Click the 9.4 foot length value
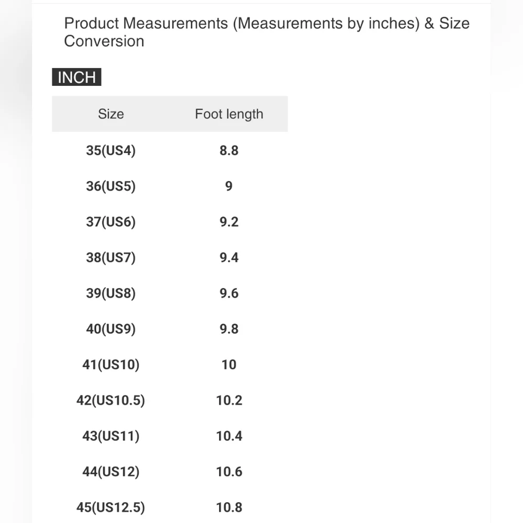523x523 pixels. (229, 257)
